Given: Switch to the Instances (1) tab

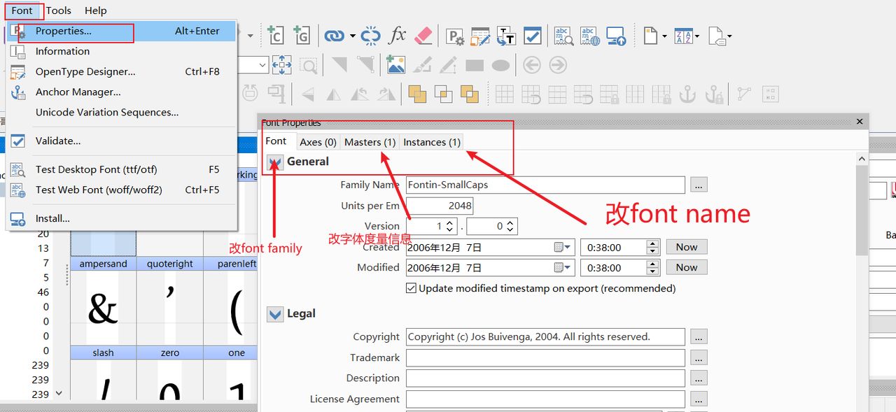Looking at the screenshot, I should [x=431, y=142].
